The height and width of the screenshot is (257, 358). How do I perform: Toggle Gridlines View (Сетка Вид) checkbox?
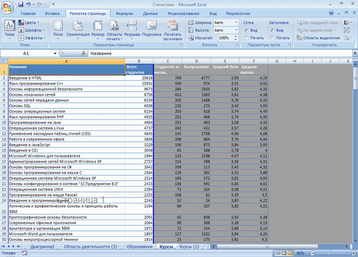(x=246, y=30)
